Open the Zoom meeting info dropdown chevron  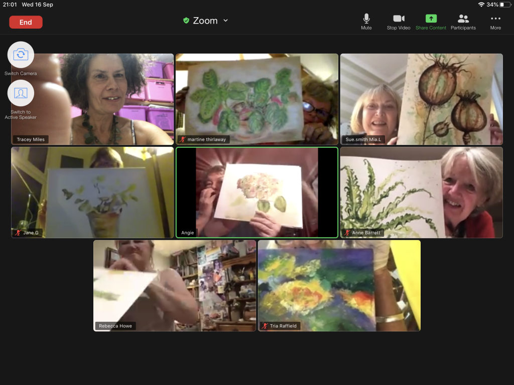[225, 20]
